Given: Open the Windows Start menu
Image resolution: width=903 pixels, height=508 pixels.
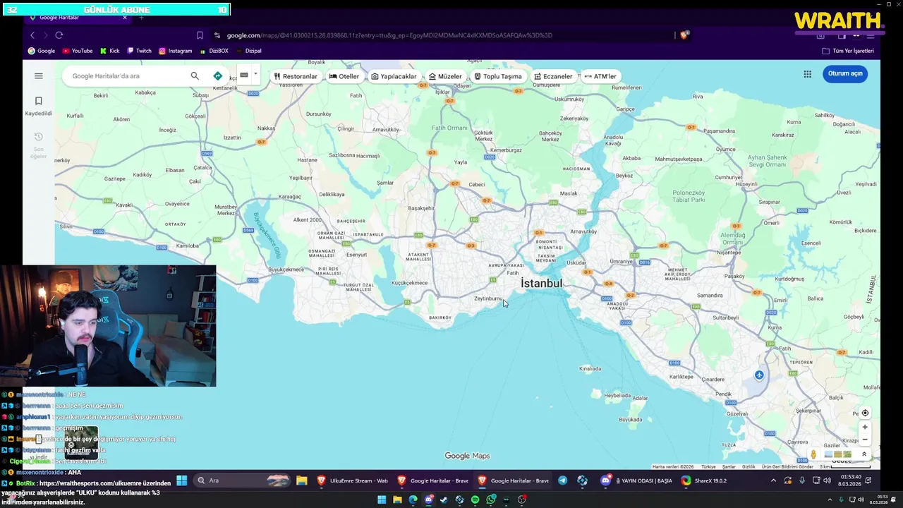Looking at the screenshot, I should 181,480.
